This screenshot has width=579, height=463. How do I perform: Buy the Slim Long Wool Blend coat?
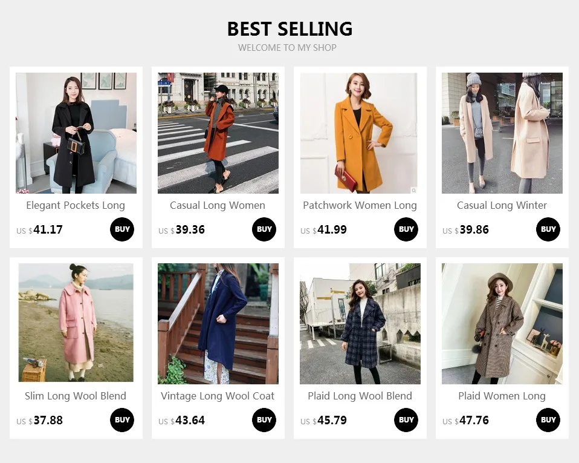[122, 420]
